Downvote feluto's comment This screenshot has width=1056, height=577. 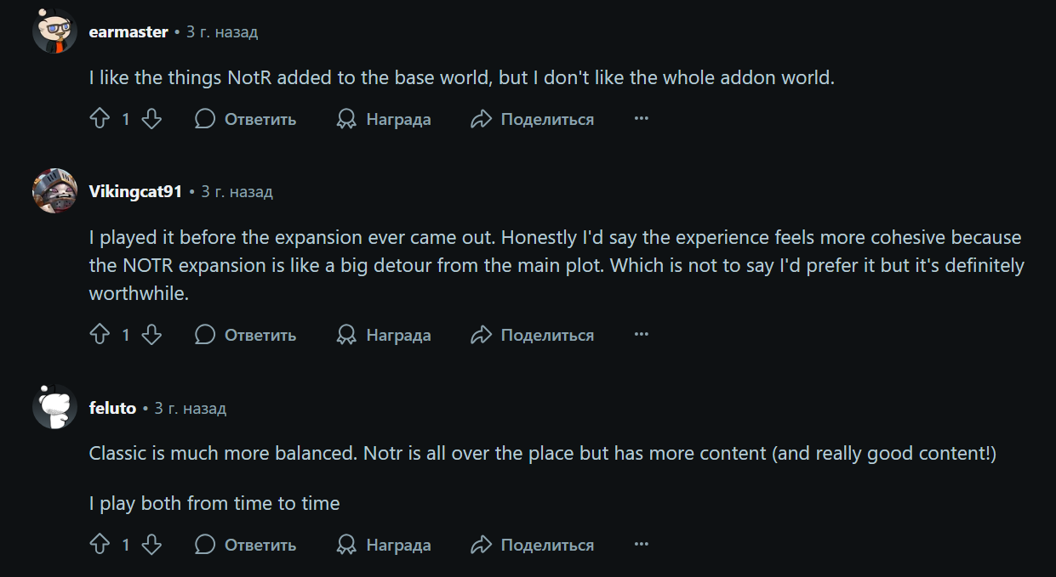tap(151, 545)
